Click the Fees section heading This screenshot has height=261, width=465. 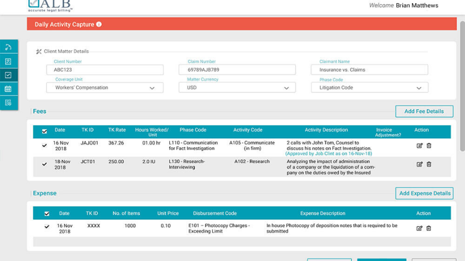[39, 111]
